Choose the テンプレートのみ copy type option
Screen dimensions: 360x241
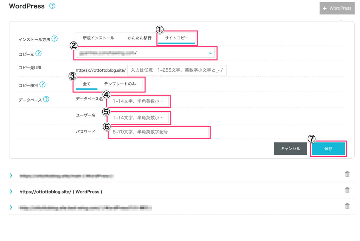pyautogui.click(x=120, y=84)
